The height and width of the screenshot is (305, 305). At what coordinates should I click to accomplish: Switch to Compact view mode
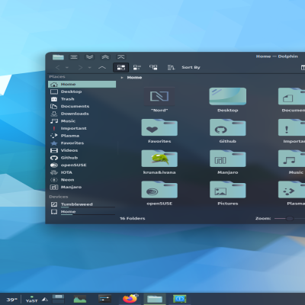point(137,67)
